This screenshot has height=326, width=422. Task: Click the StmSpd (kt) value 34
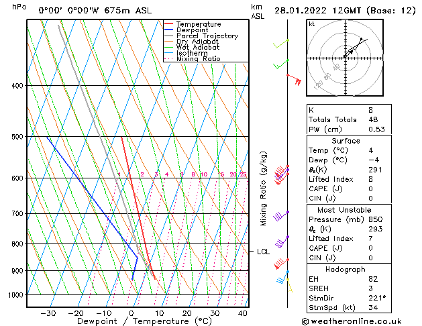pos(373,307)
